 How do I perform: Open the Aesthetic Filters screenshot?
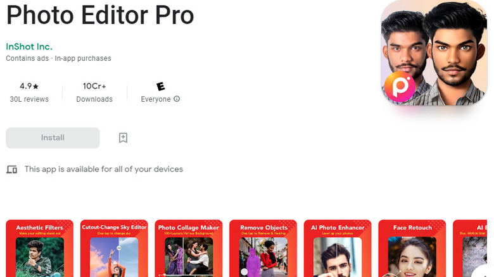tap(40, 249)
